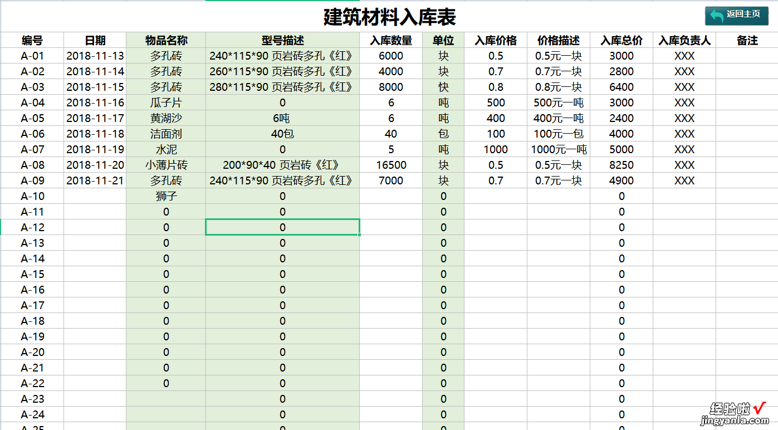Click price description 1000元一吨

pos(559,149)
